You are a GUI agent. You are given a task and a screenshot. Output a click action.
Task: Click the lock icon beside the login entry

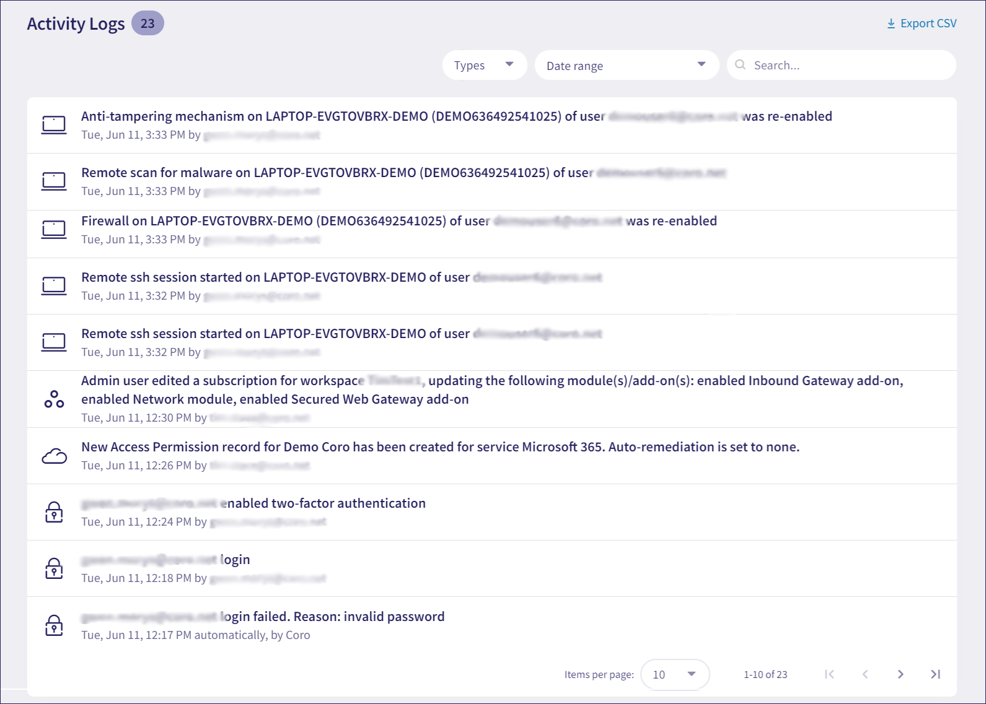point(54,568)
